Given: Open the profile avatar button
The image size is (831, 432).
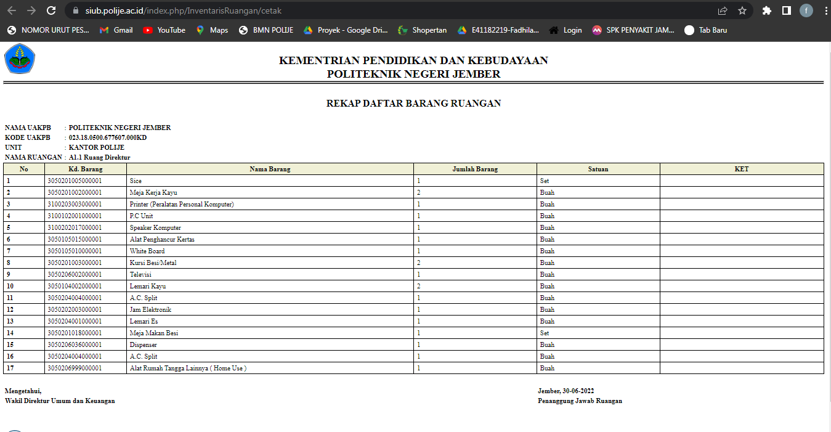Looking at the screenshot, I should (x=806, y=10).
